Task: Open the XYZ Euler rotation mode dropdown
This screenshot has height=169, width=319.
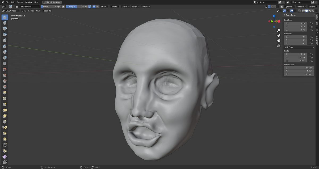Action: click(x=299, y=47)
